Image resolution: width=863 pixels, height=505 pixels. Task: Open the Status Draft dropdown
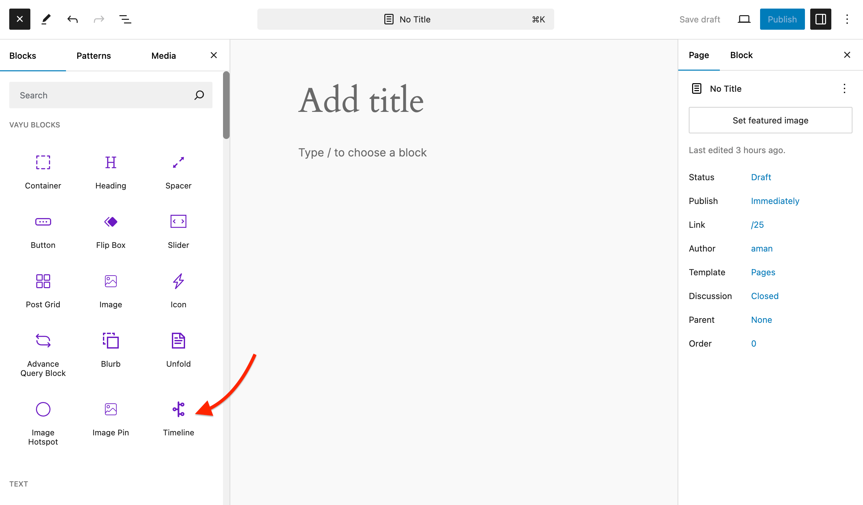click(x=761, y=177)
